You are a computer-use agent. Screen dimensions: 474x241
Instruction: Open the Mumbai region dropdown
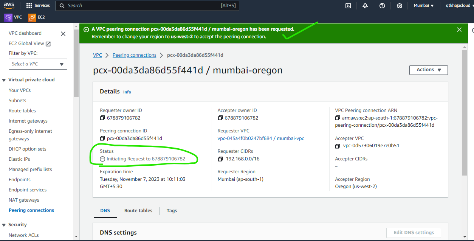pyautogui.click(x=424, y=6)
